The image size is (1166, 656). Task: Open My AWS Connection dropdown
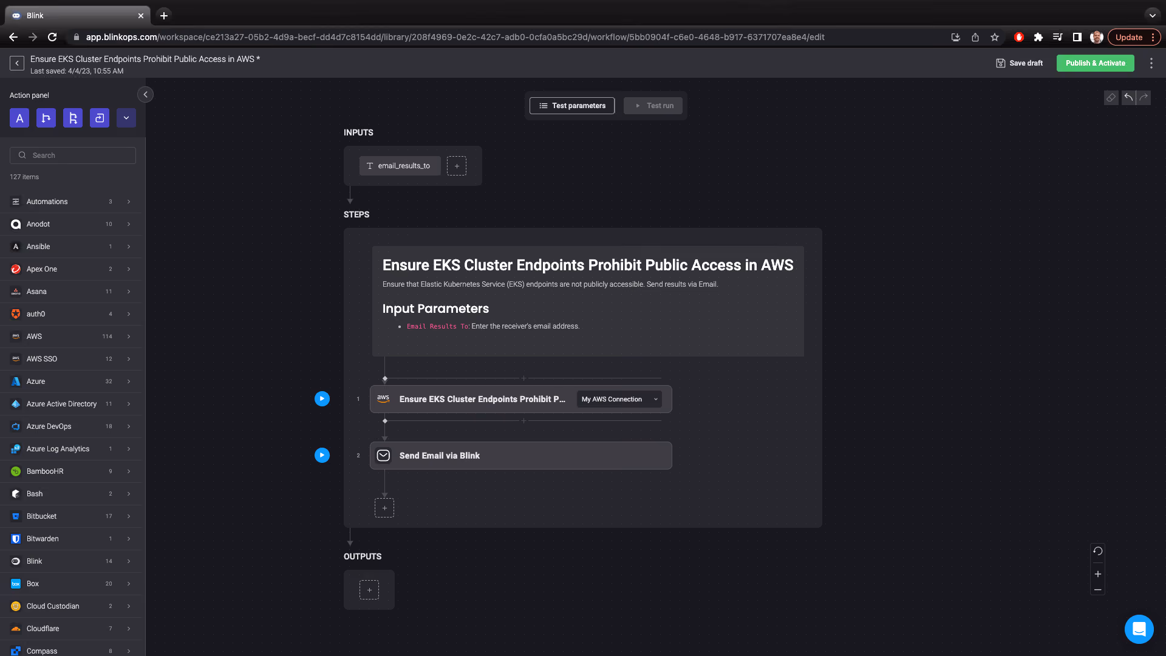(x=619, y=399)
